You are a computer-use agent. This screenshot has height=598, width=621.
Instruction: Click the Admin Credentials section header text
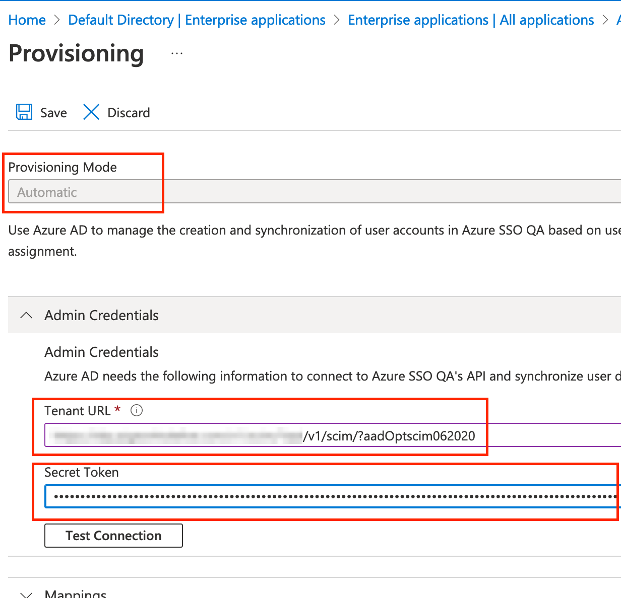tap(102, 316)
